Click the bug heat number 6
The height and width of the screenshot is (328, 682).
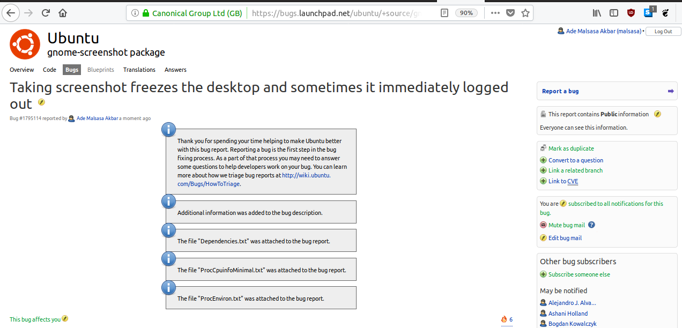pos(511,319)
